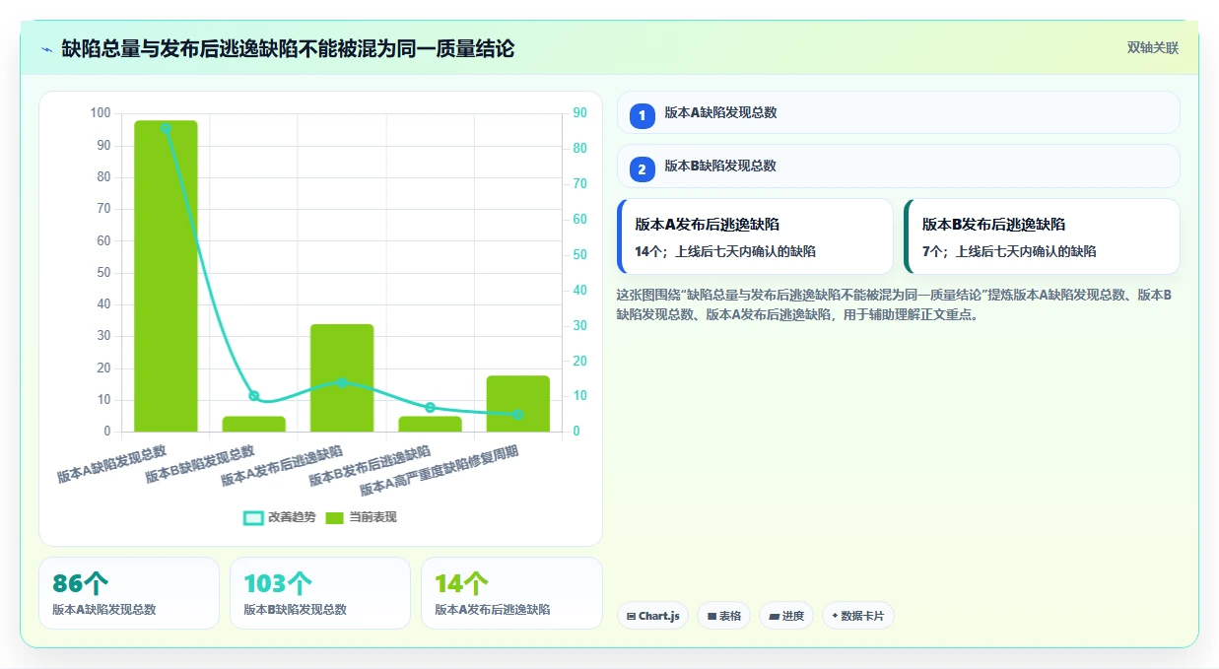
Task: Click the trend line point above 版本B缺陷发现总数
Action: [x=254, y=396]
